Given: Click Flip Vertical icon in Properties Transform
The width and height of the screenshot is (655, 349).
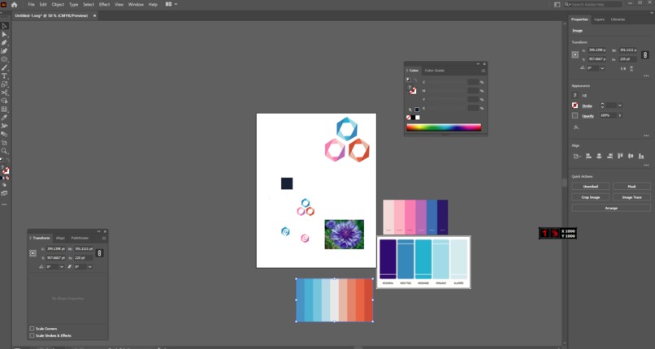Looking at the screenshot, I should pyautogui.click(x=631, y=68).
